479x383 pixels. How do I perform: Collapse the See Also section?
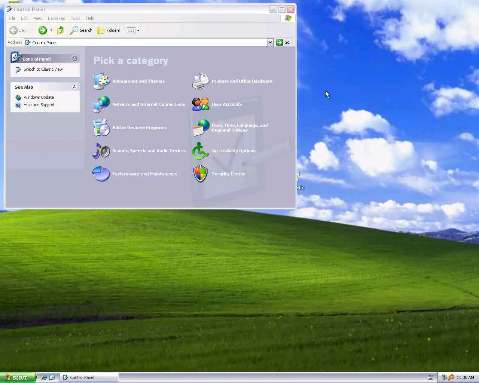[x=74, y=87]
